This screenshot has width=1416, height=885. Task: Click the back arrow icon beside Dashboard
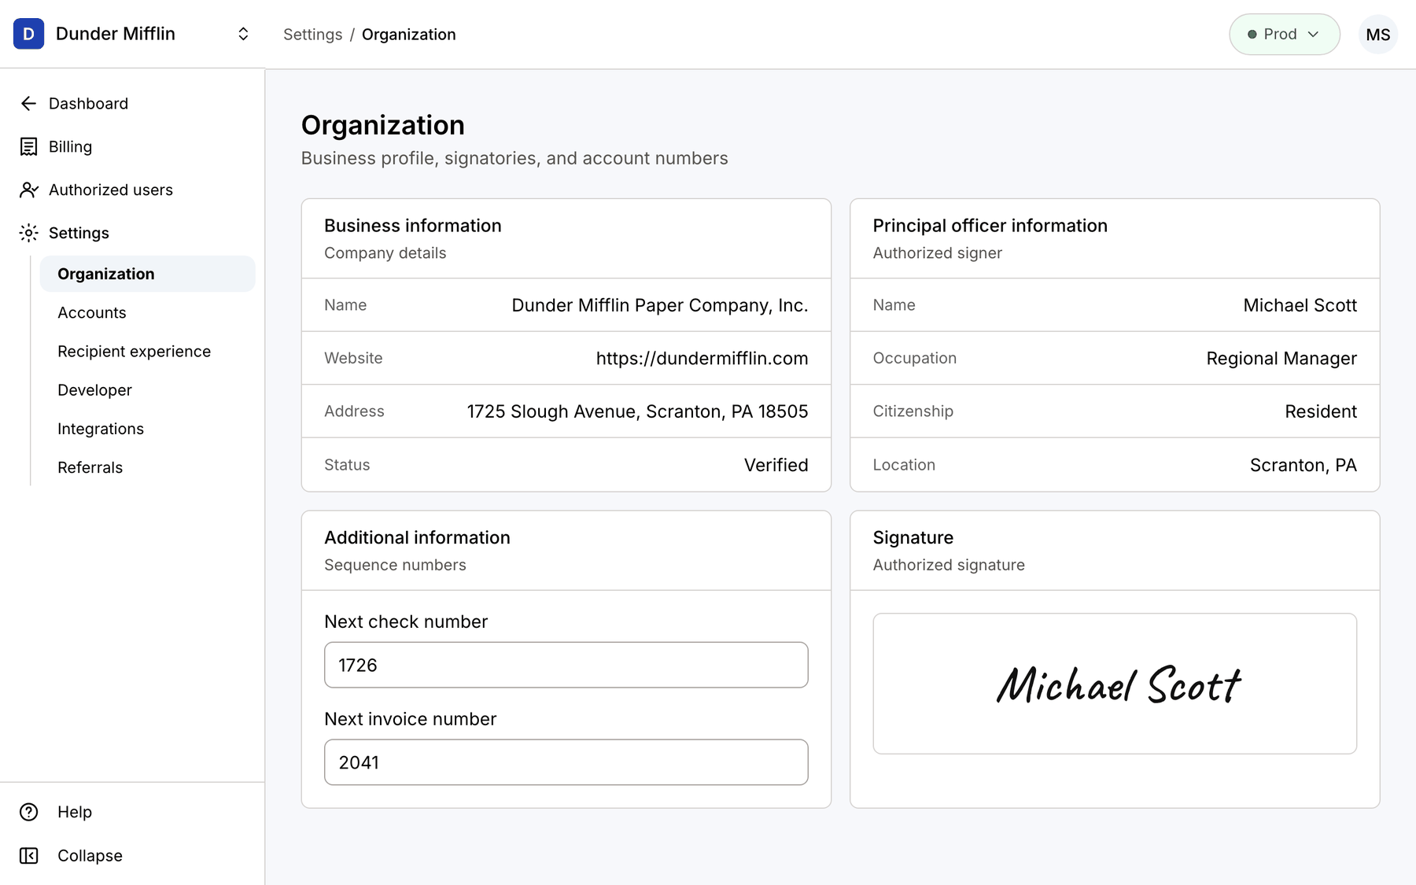pyautogui.click(x=29, y=104)
